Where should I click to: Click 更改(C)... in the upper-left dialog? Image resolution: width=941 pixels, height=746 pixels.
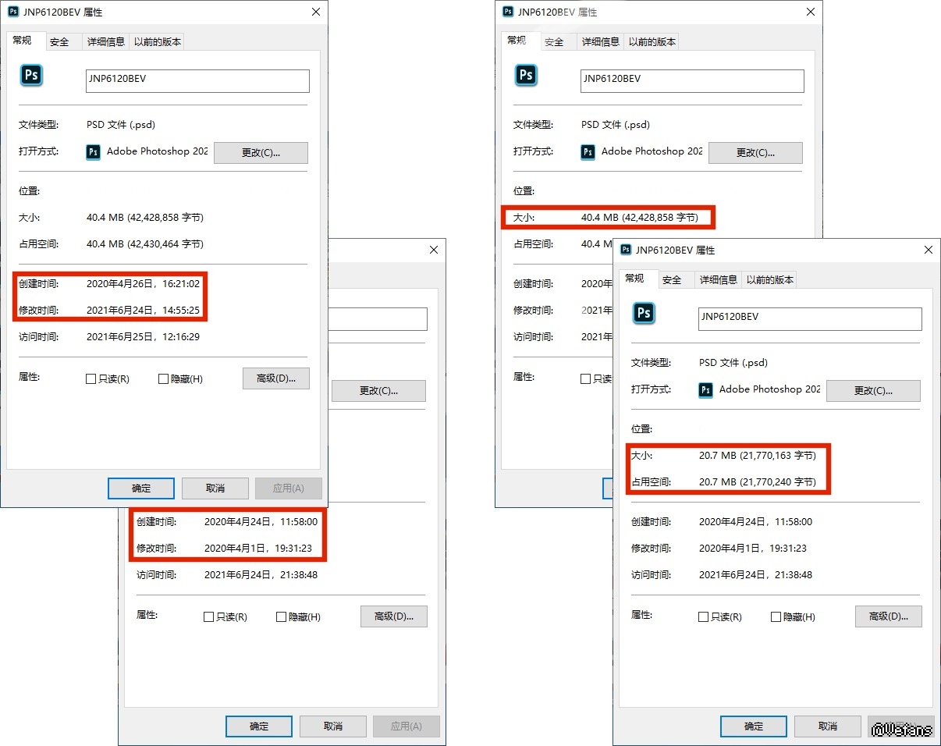pos(261,153)
